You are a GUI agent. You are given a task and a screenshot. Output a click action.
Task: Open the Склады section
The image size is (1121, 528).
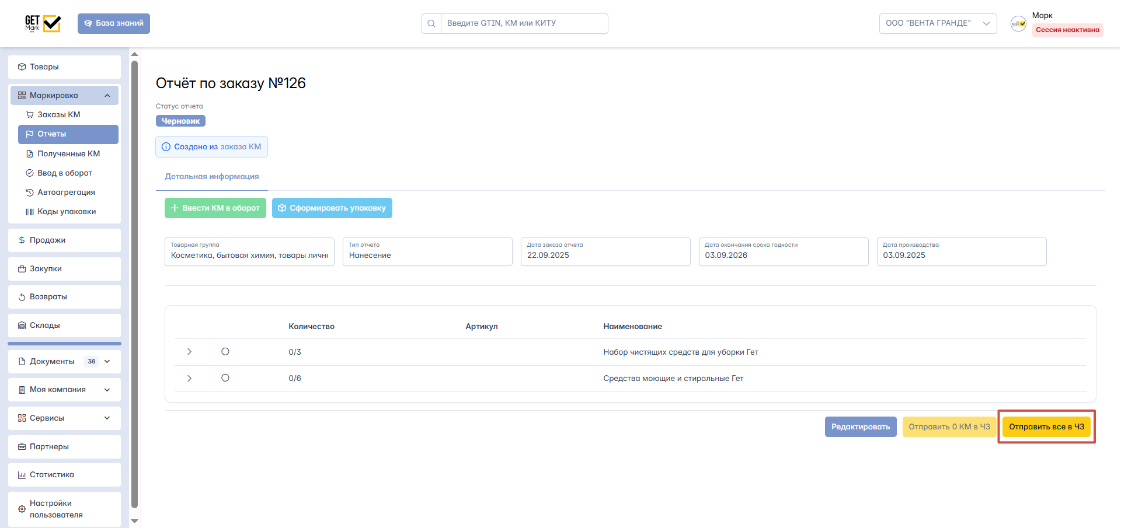(64, 326)
